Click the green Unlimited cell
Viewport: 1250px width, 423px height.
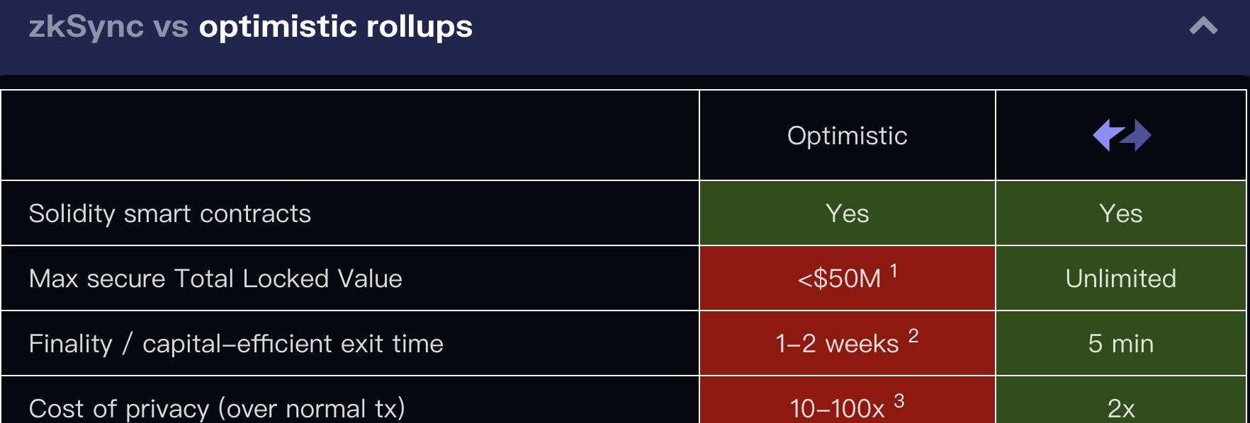[x=1120, y=279]
